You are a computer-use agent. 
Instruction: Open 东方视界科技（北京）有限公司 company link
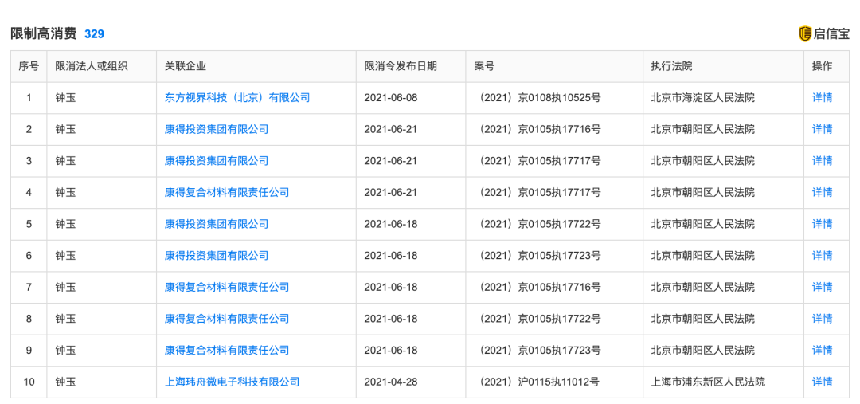coord(237,98)
